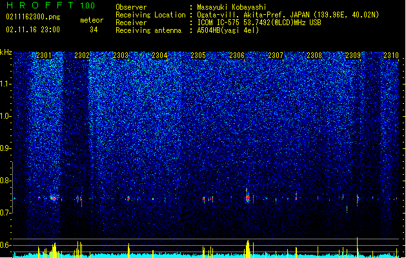Click the 2306 time marker
Image resolution: width=406 pixels, height=258 pixels.
[x=237, y=55]
